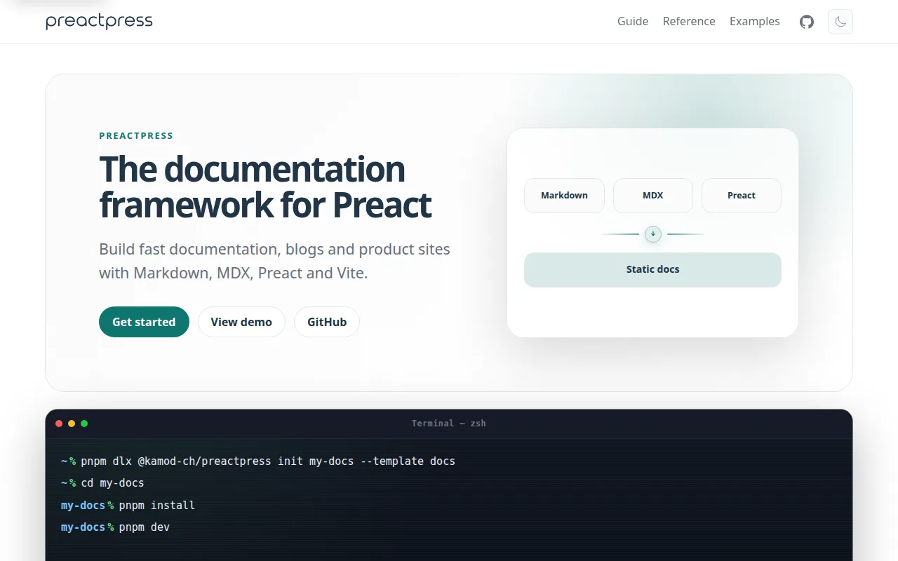Image resolution: width=898 pixels, height=561 pixels.
Task: Open the Guide navigation link
Action: coord(633,22)
